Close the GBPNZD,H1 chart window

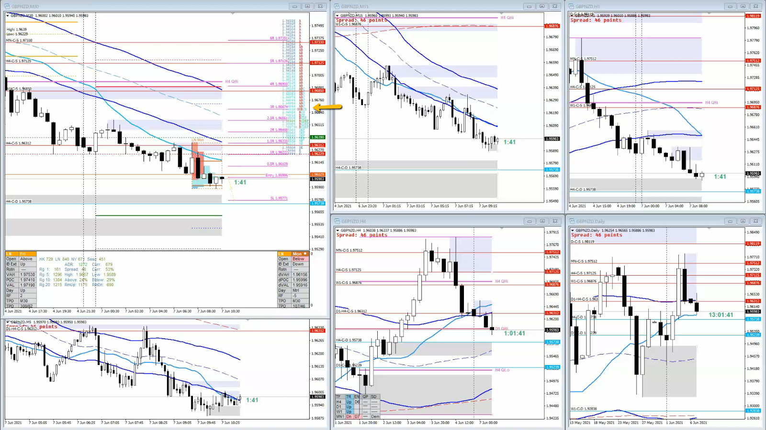click(755, 6)
